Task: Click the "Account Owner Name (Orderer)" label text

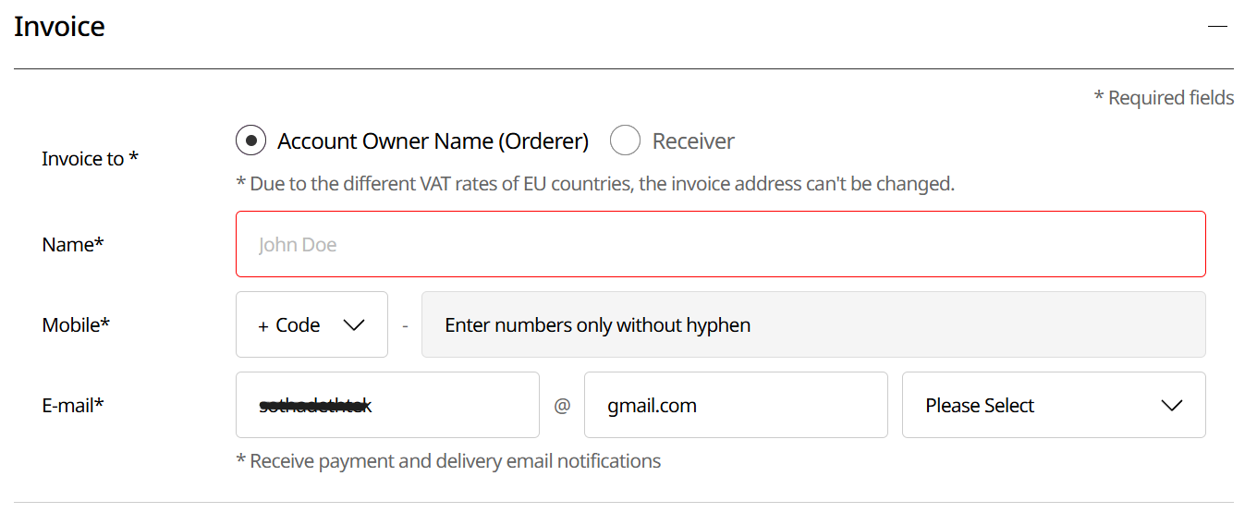Action: point(433,141)
